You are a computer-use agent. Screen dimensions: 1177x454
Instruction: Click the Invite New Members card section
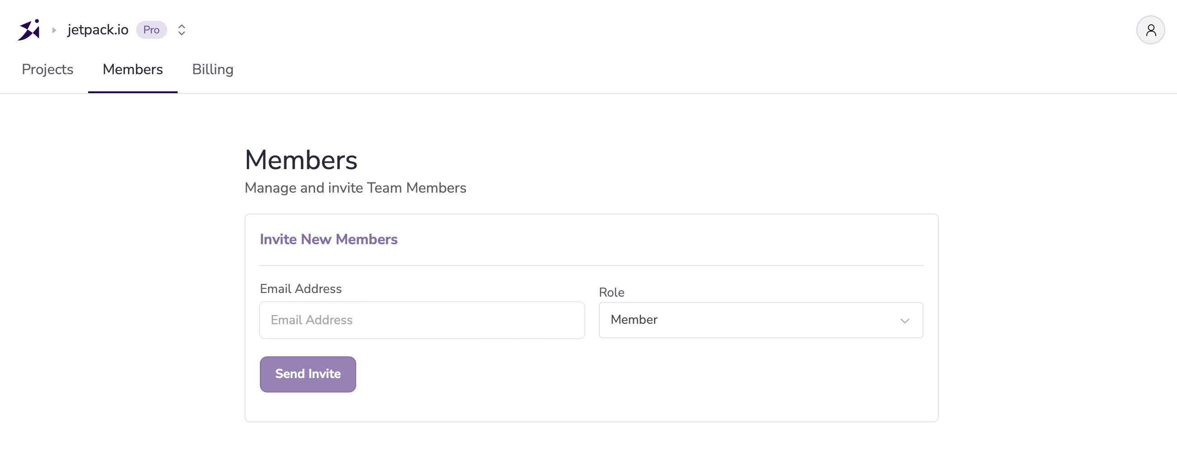click(x=591, y=319)
